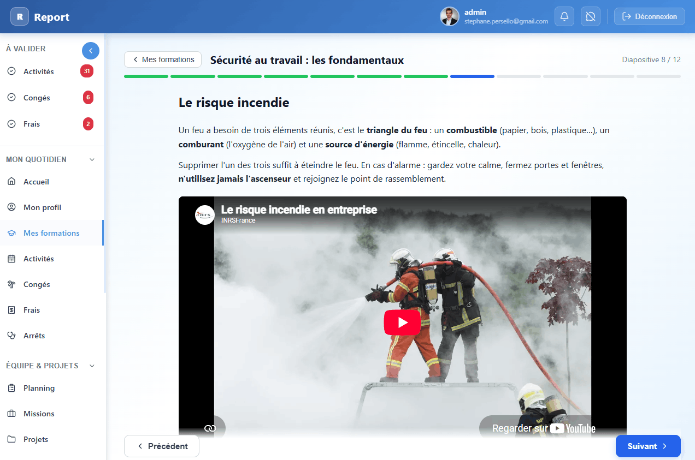
Task: Click the INRS channel logo on the video
Action: coord(205,215)
